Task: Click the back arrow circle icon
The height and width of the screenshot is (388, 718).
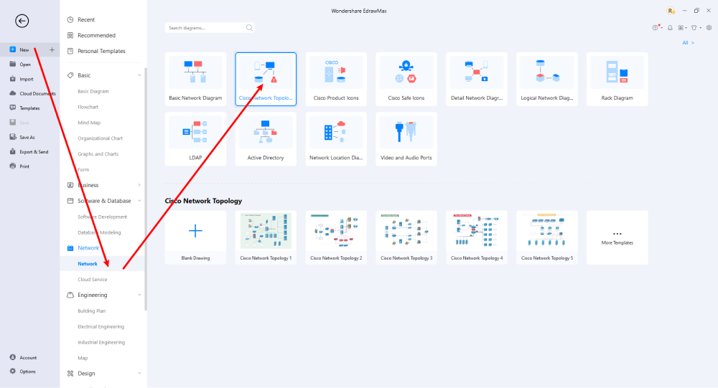Action: point(22,21)
